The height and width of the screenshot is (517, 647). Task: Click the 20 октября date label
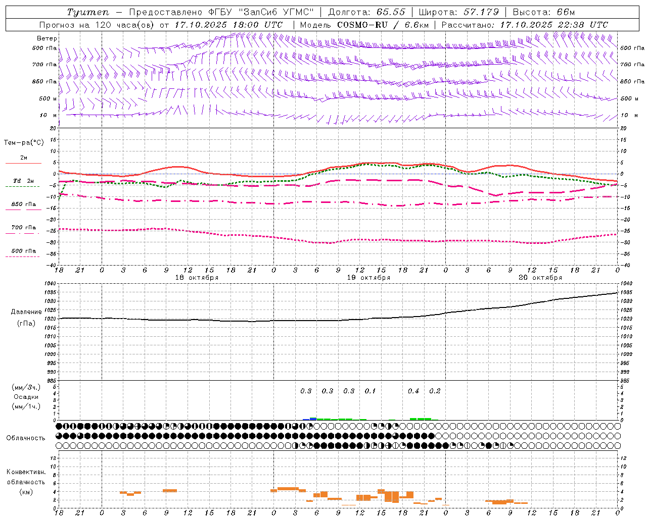click(x=540, y=278)
